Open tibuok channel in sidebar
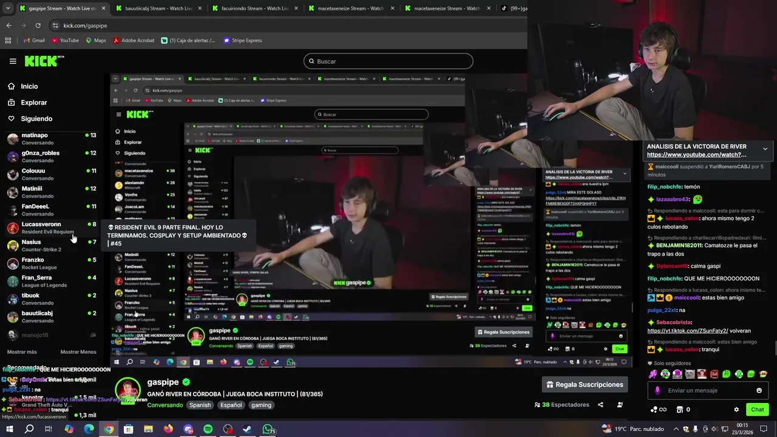The image size is (777, 437). point(51,299)
